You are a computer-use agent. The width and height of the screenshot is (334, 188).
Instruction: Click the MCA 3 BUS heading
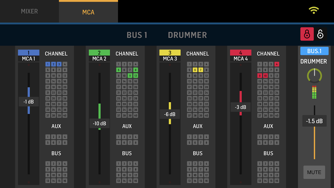[198, 153]
